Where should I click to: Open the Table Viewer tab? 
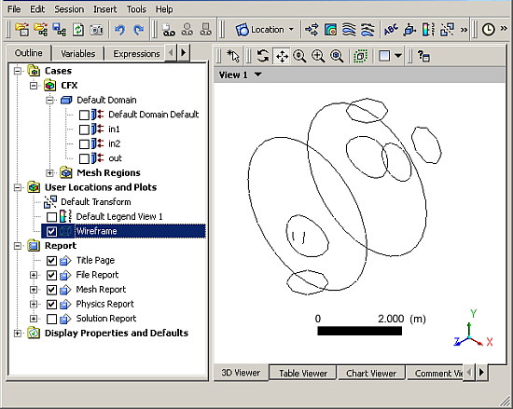point(303,373)
